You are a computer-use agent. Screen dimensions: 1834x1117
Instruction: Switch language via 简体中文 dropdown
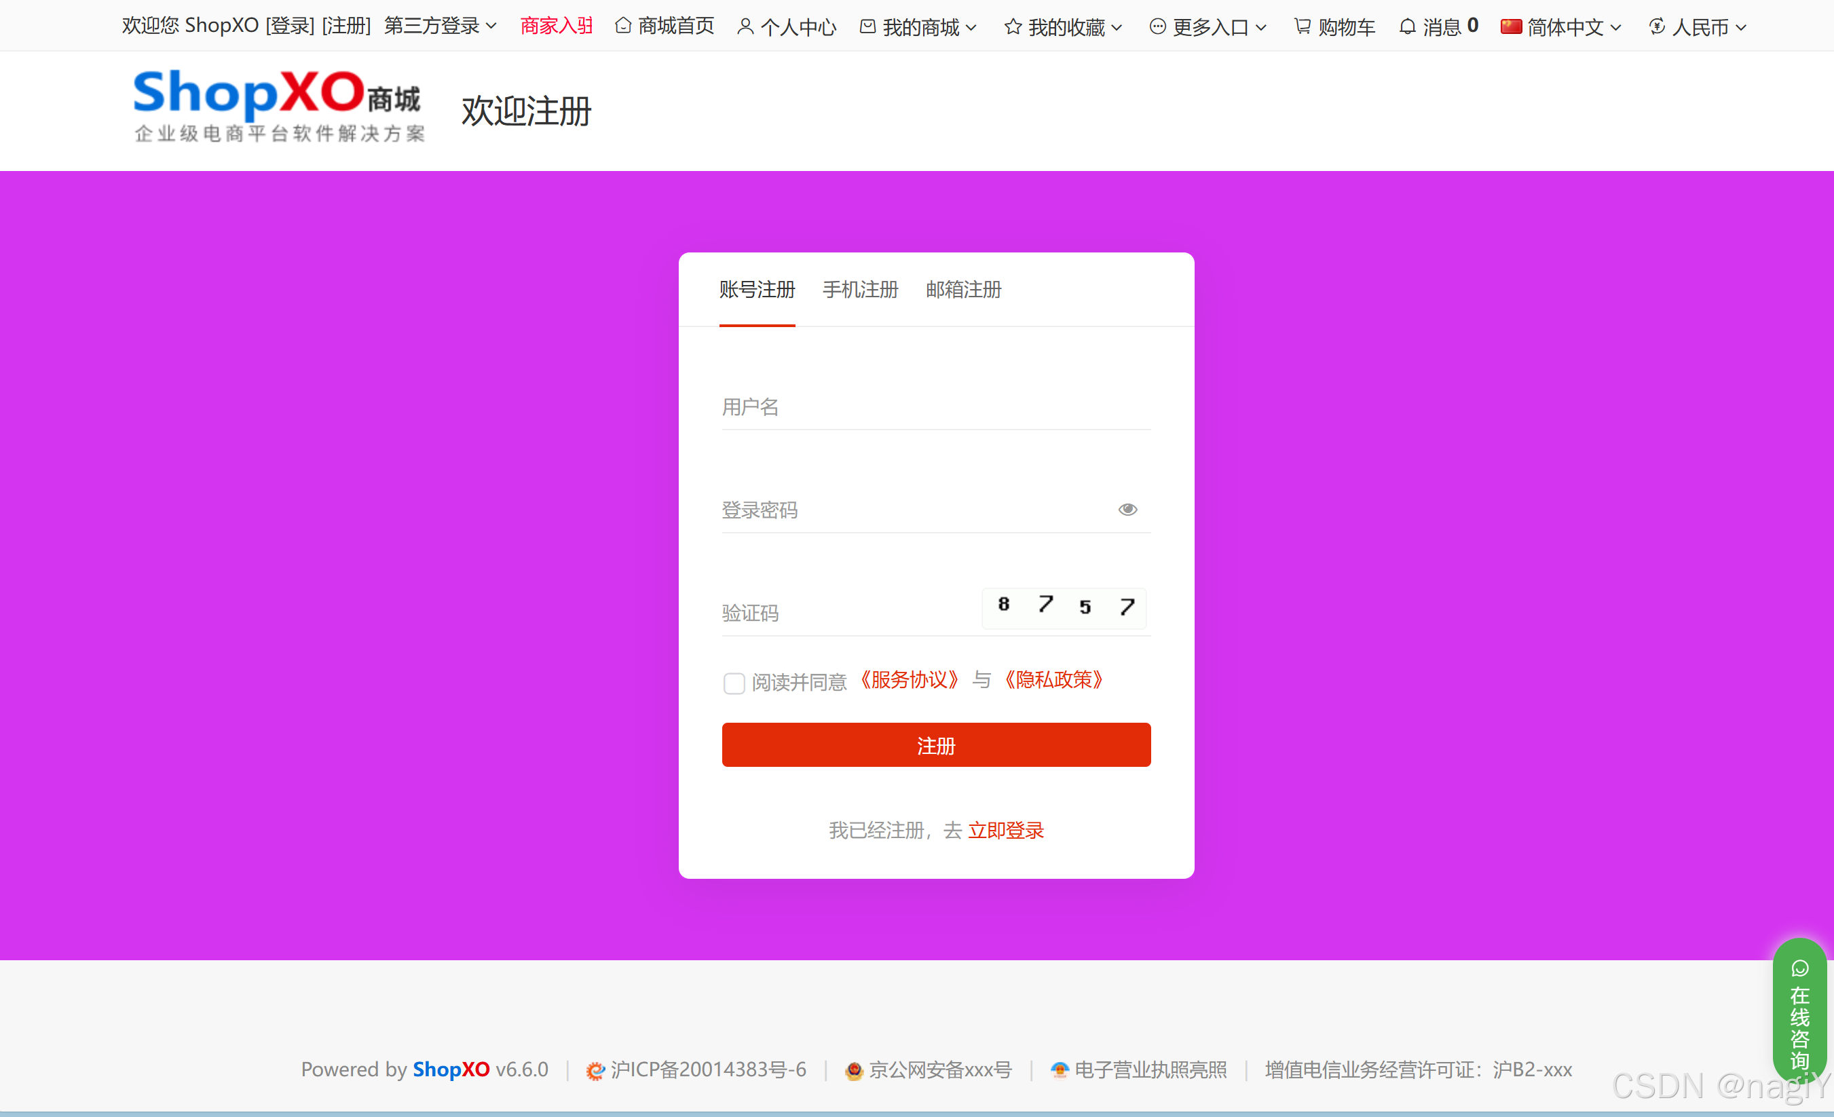(x=1561, y=25)
